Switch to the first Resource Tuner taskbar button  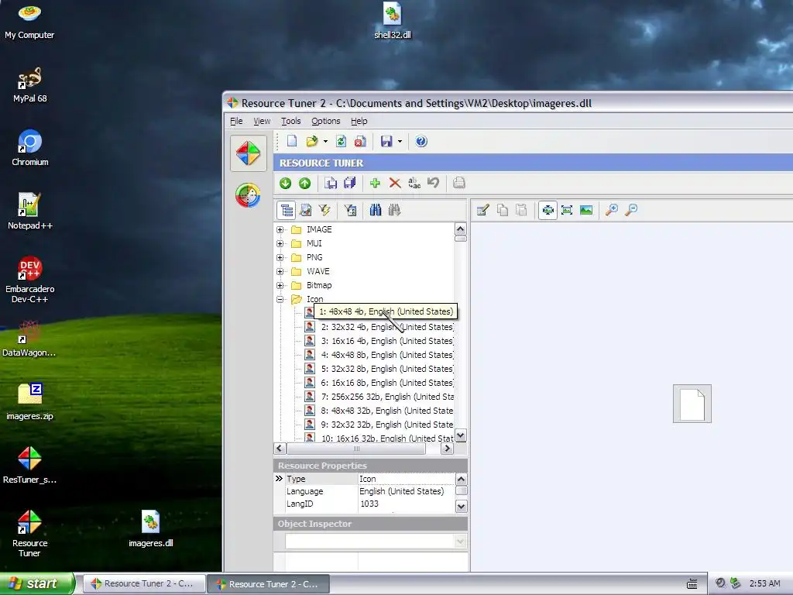click(x=144, y=583)
